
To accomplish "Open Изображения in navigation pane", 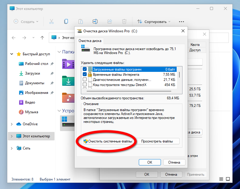I will pyautogui.click(x=37, y=93).
